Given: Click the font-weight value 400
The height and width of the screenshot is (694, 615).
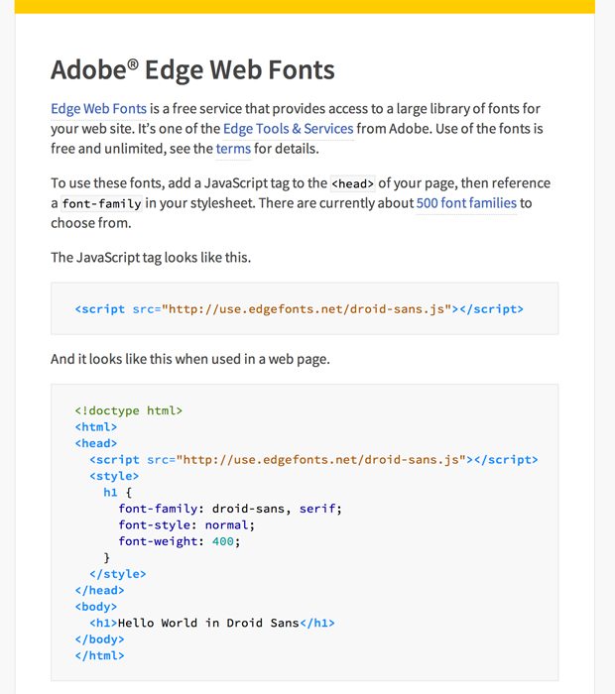Looking at the screenshot, I should (x=223, y=541).
